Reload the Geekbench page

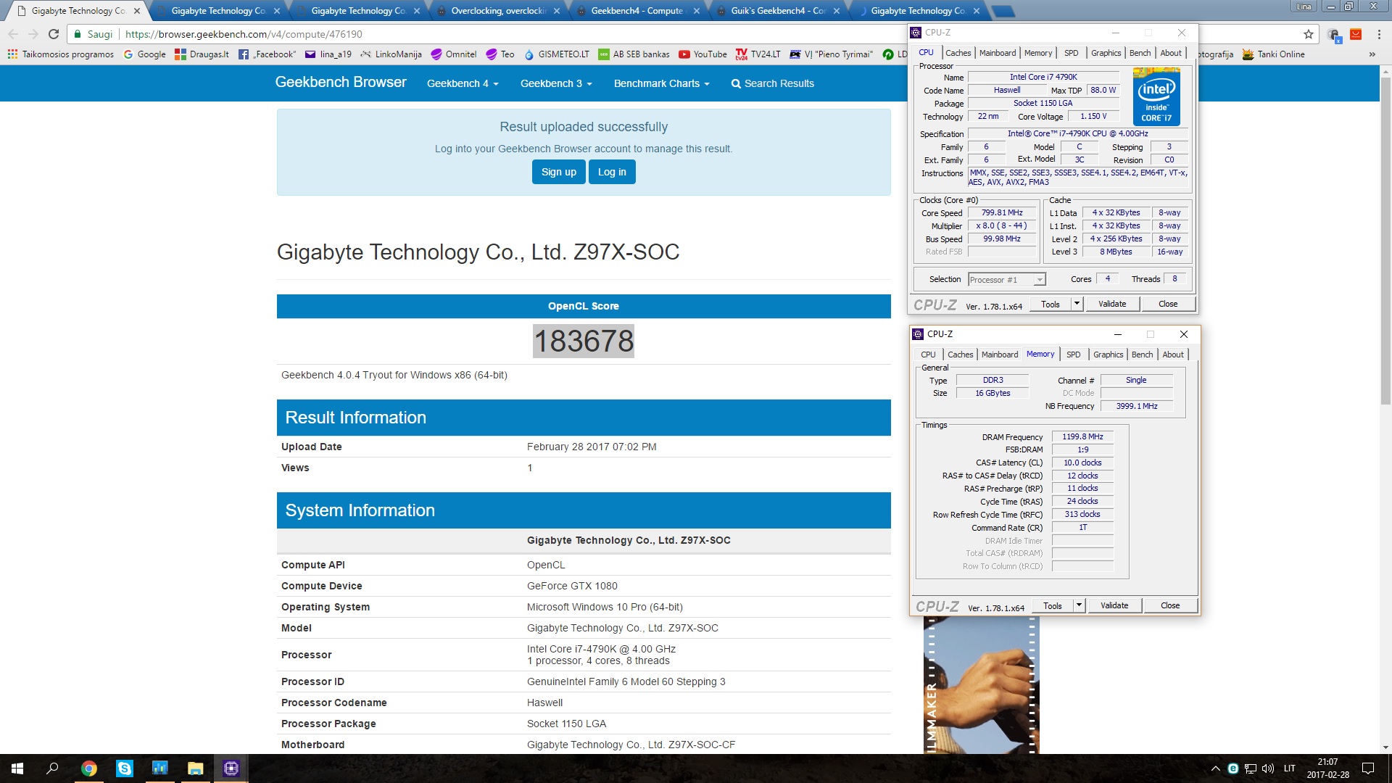pos(53,34)
